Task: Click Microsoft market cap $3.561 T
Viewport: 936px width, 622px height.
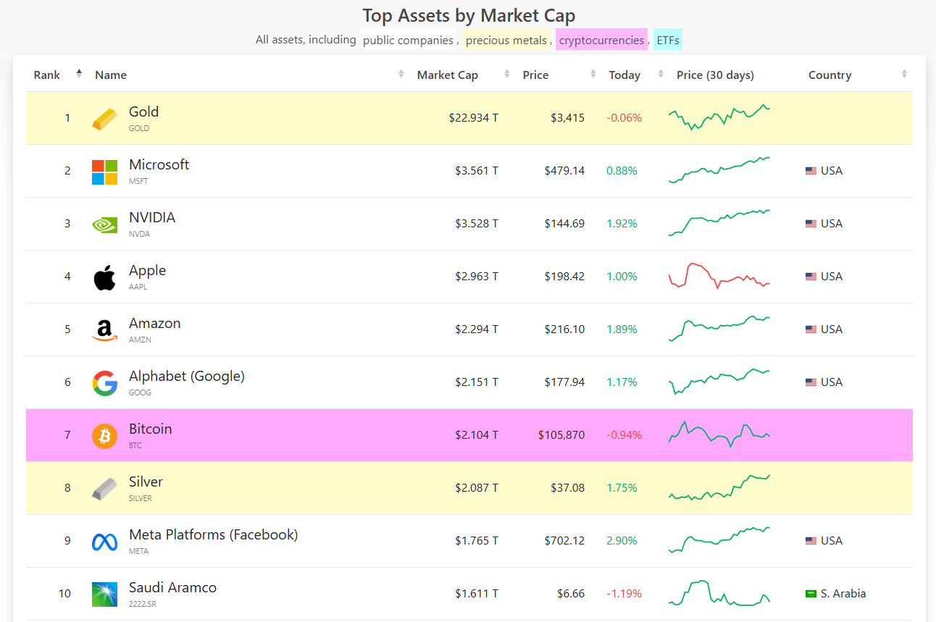Action: tap(477, 171)
